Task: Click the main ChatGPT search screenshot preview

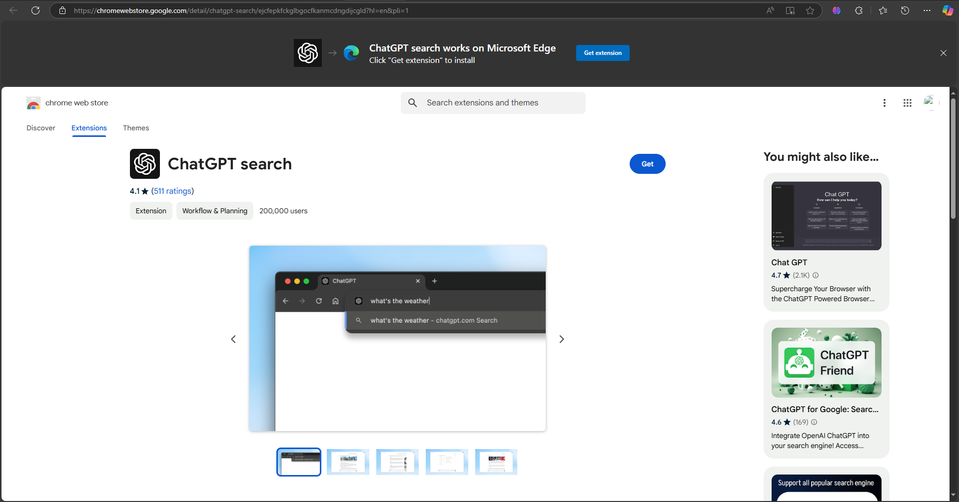Action: [398, 338]
